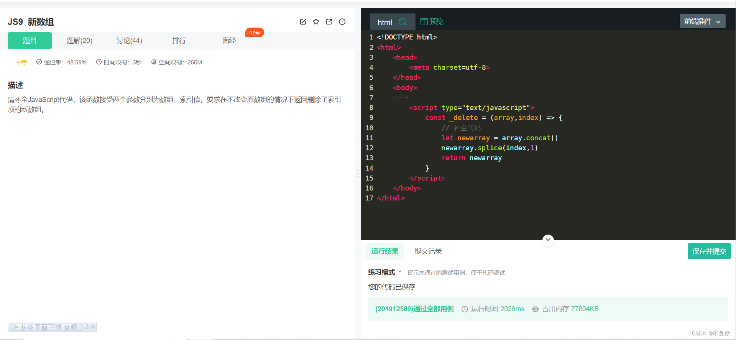Click the 保存并提交 button
Viewport: 736px width, 340px height.
point(709,251)
